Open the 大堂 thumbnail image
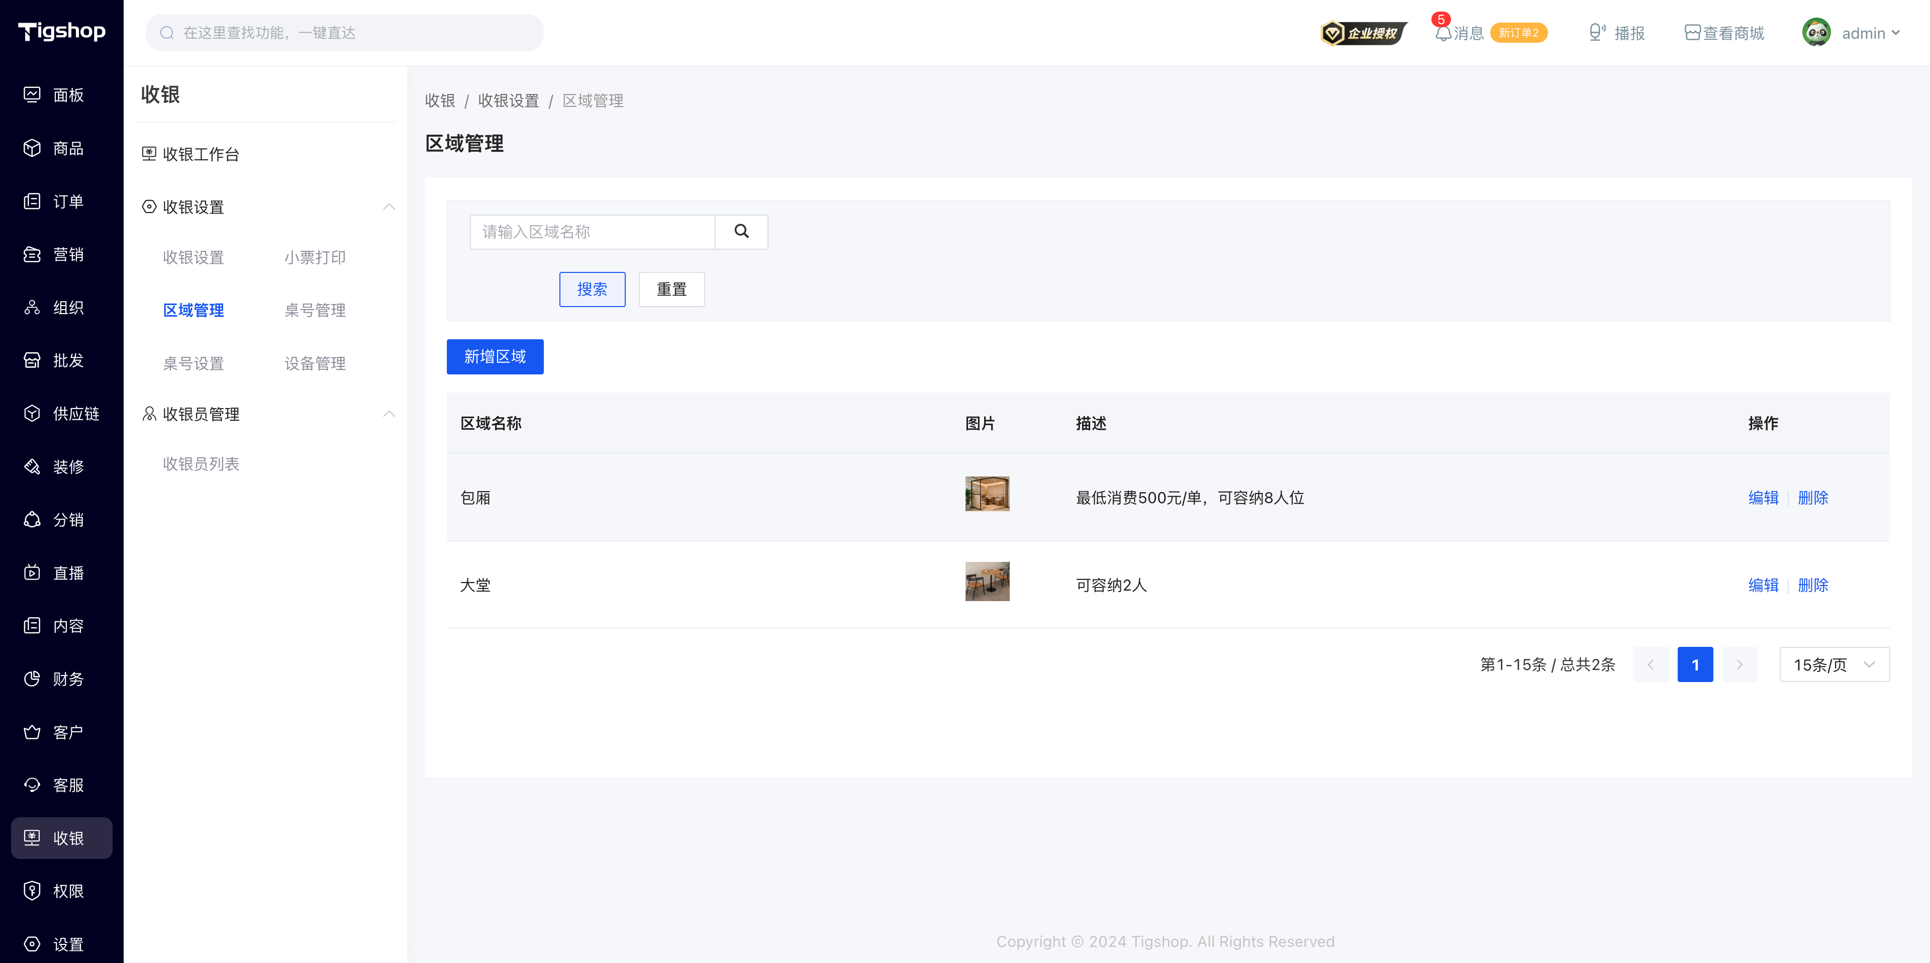Viewport: 1930px width, 963px height. (x=987, y=582)
